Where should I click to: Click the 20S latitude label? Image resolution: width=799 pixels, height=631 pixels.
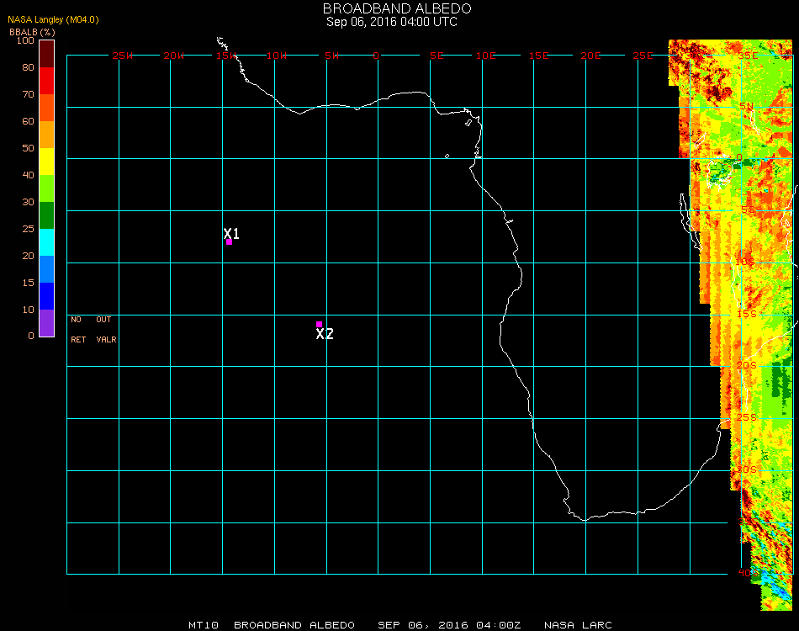click(x=747, y=365)
